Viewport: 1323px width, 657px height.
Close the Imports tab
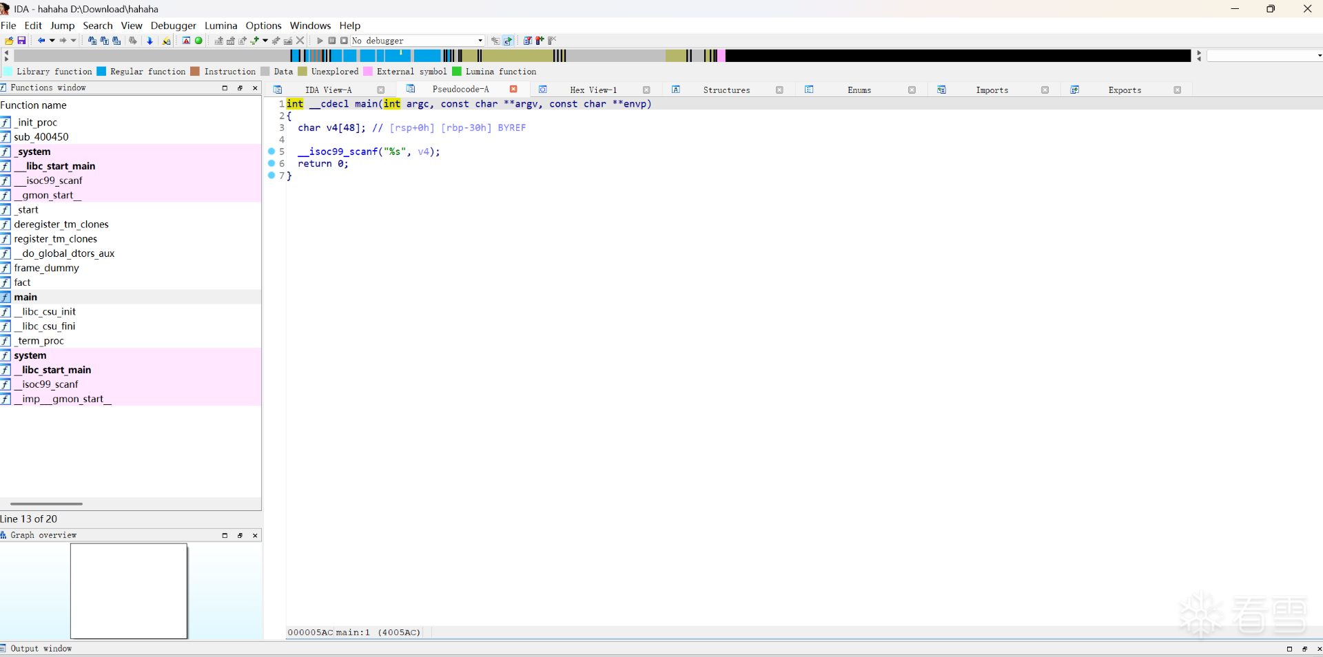coord(1045,90)
